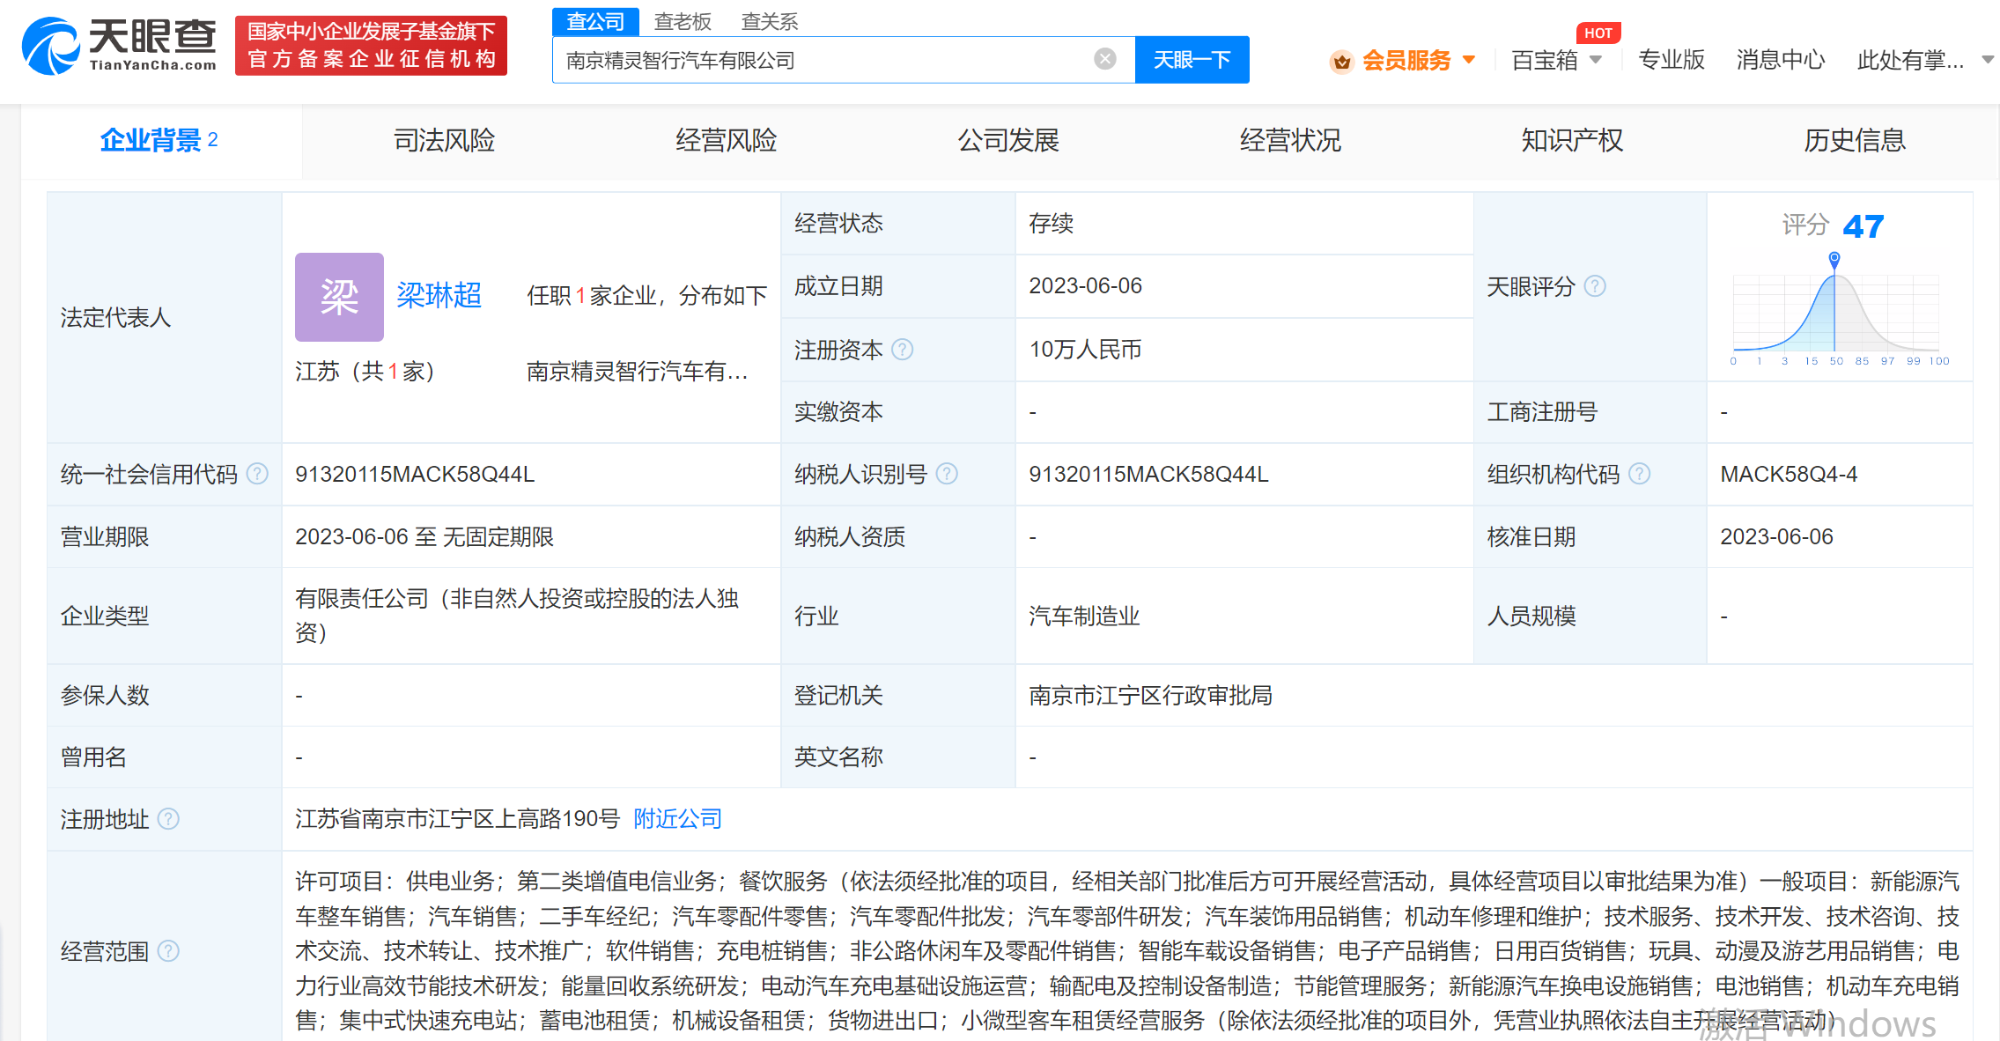Image resolution: width=2000 pixels, height=1041 pixels.
Task: Click 会员服务 label
Action: point(1406,60)
